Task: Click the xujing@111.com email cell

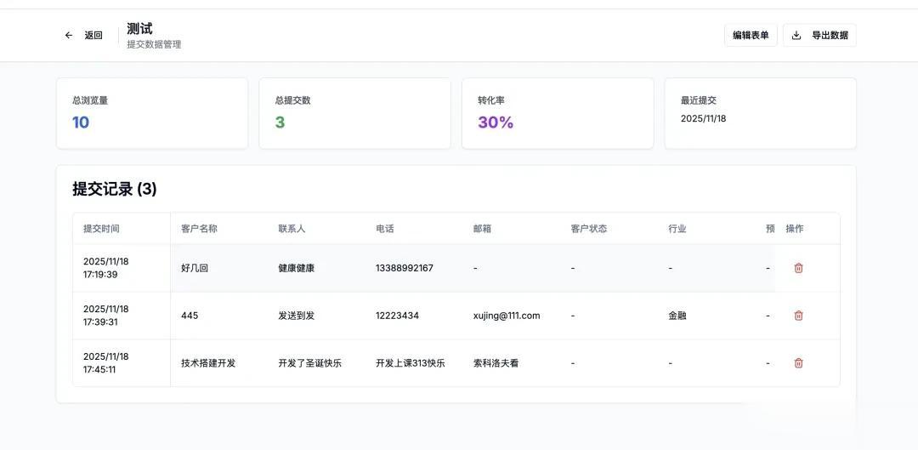Action: [x=507, y=316]
